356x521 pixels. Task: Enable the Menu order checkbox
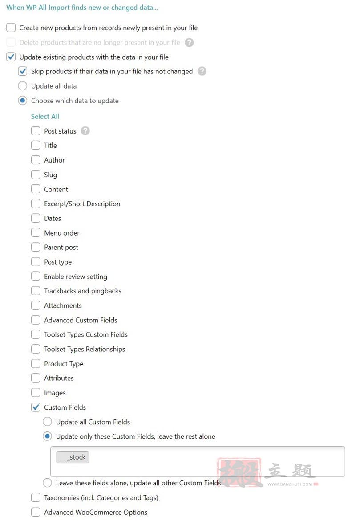36,232
